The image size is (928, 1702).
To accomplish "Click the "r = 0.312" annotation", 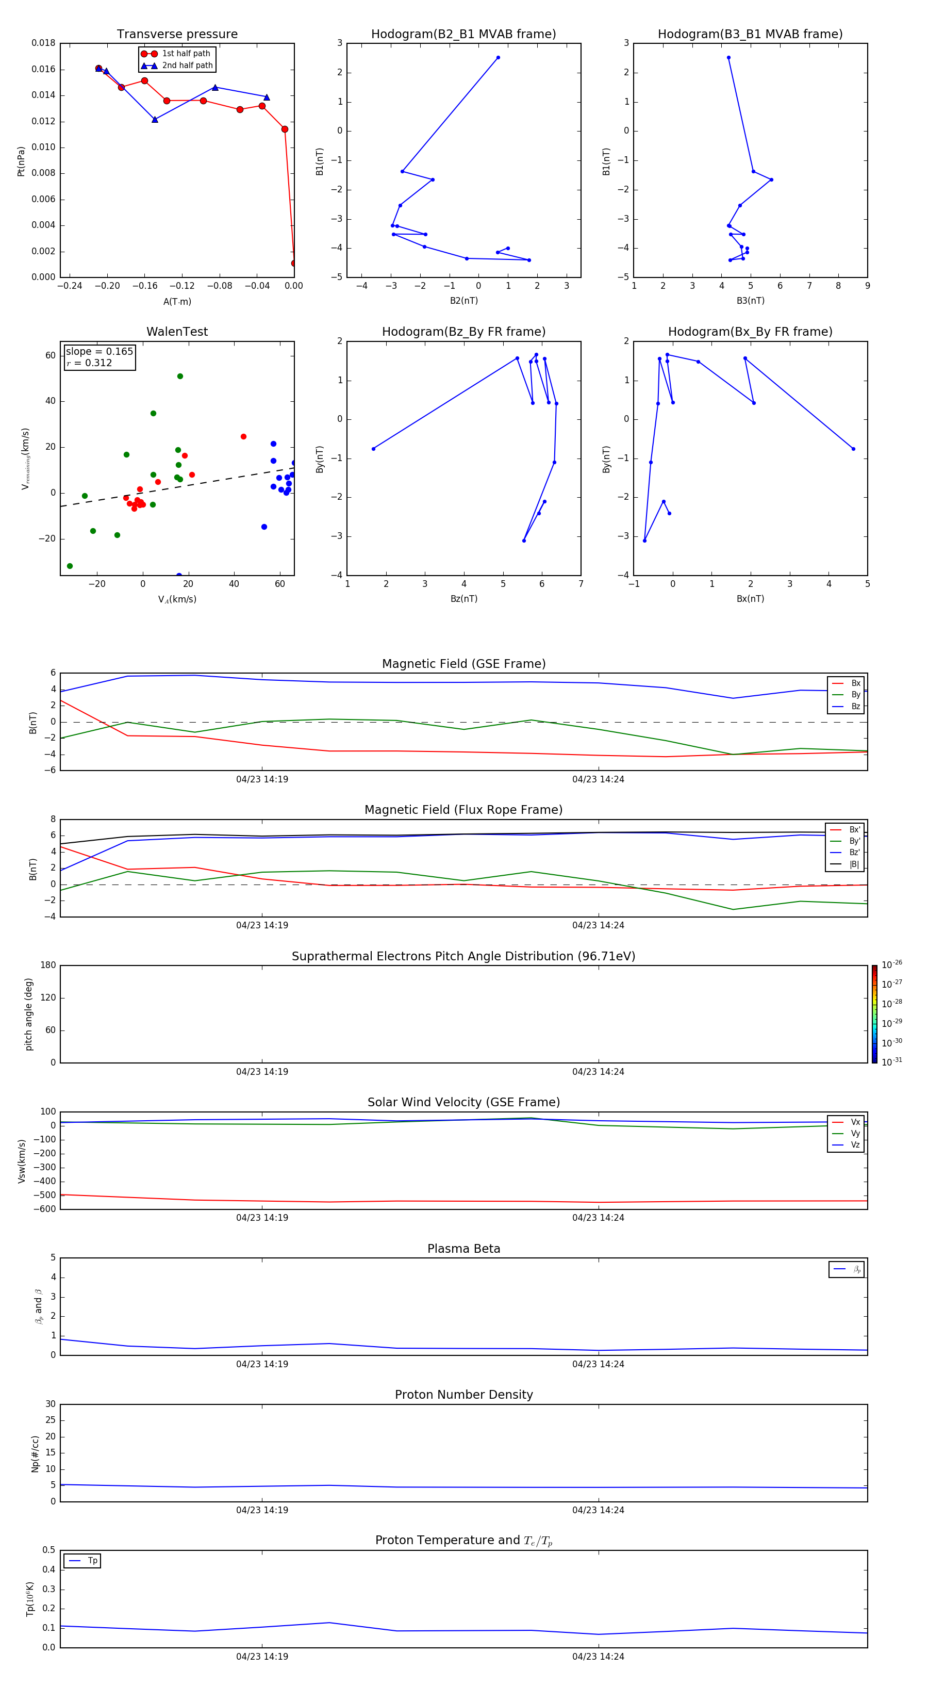I will tap(89, 363).
